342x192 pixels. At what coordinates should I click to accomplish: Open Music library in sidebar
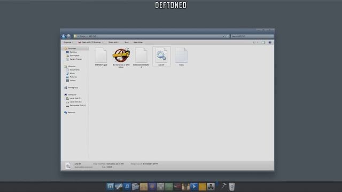(72, 74)
